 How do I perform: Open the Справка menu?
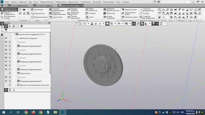pos(125,2)
